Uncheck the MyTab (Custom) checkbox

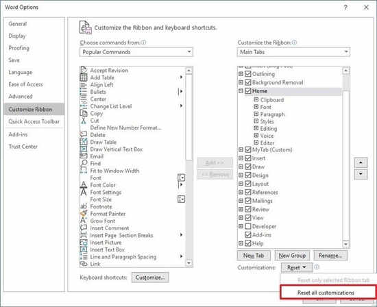[x=248, y=149]
